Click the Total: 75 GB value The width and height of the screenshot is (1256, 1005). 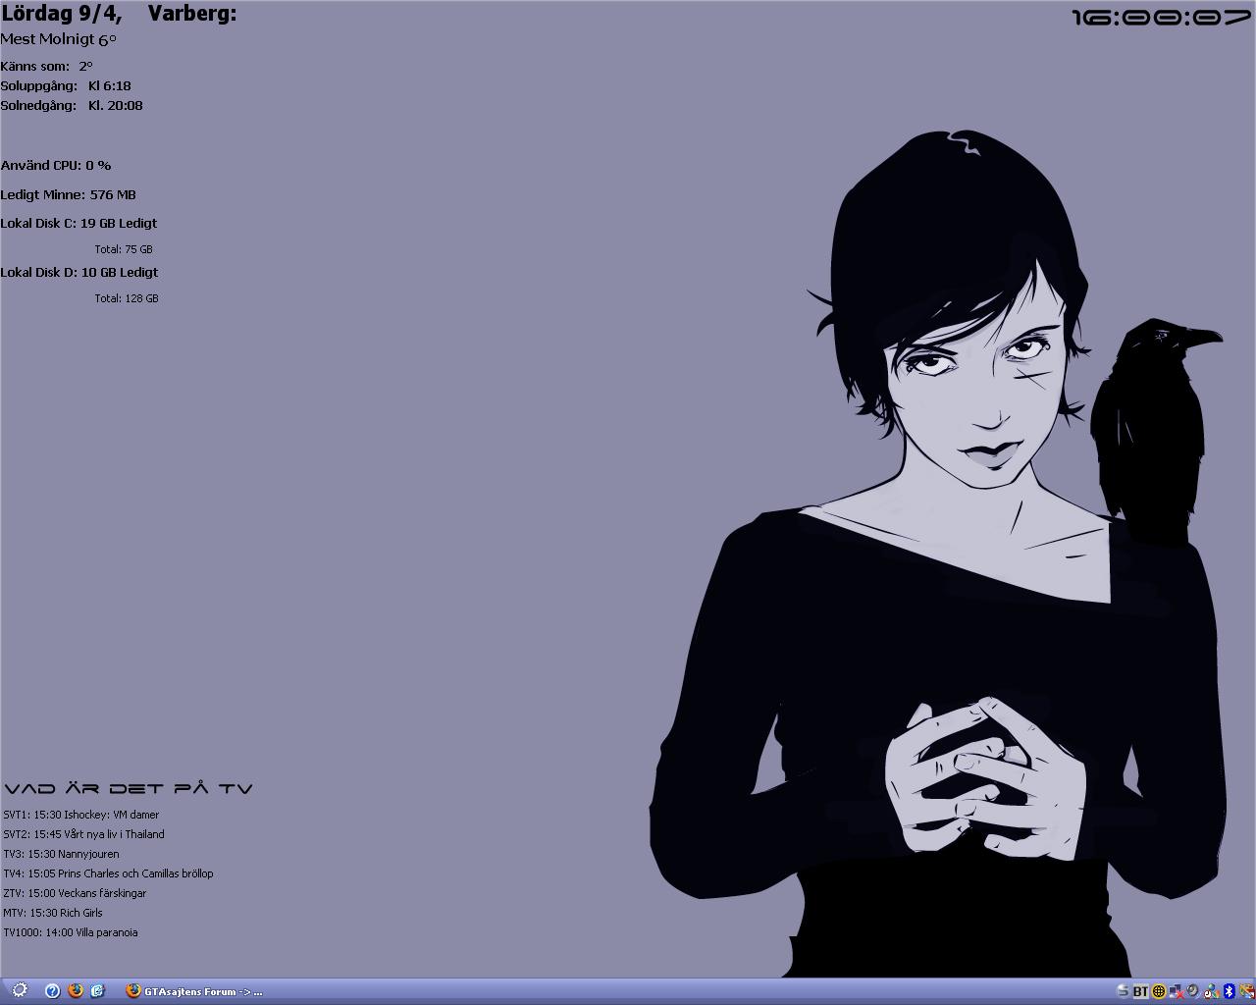tap(124, 249)
